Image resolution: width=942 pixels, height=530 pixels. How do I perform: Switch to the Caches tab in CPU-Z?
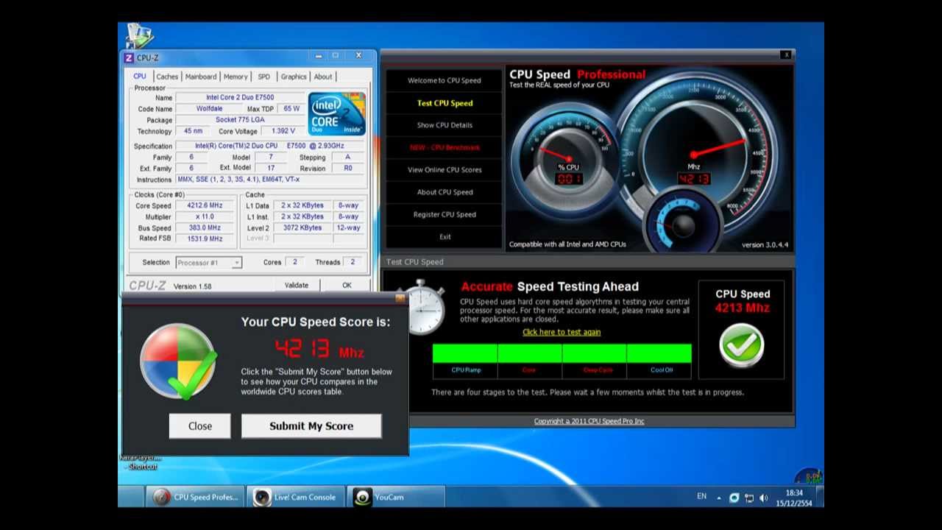pyautogui.click(x=167, y=77)
